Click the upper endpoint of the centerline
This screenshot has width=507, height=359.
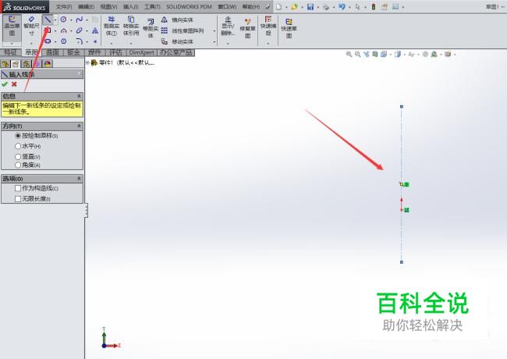point(402,106)
